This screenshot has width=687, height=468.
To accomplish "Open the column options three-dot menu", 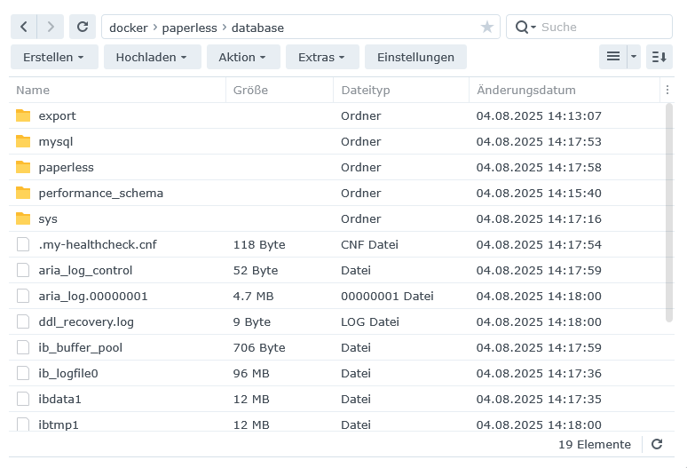I will [x=667, y=90].
